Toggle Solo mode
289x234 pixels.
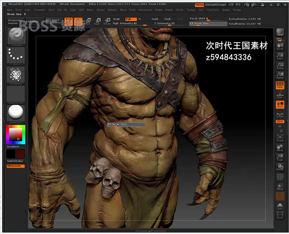[x=280, y=206]
